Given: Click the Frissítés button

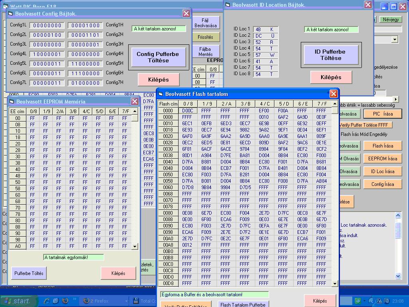Looking at the screenshot, I should [x=206, y=37].
